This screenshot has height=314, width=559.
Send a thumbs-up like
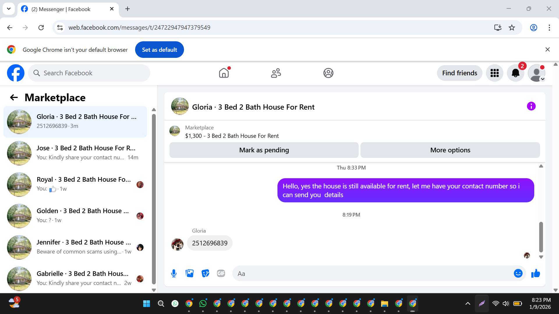coord(535,273)
